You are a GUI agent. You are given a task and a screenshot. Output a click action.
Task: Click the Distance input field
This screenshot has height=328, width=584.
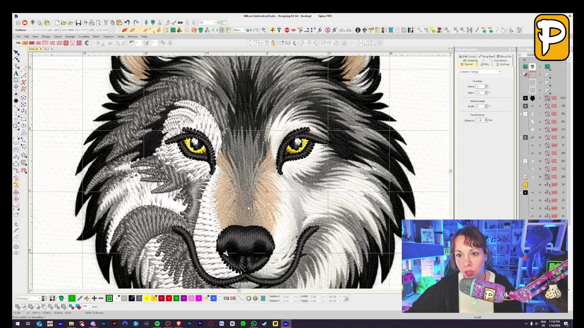pos(480,120)
